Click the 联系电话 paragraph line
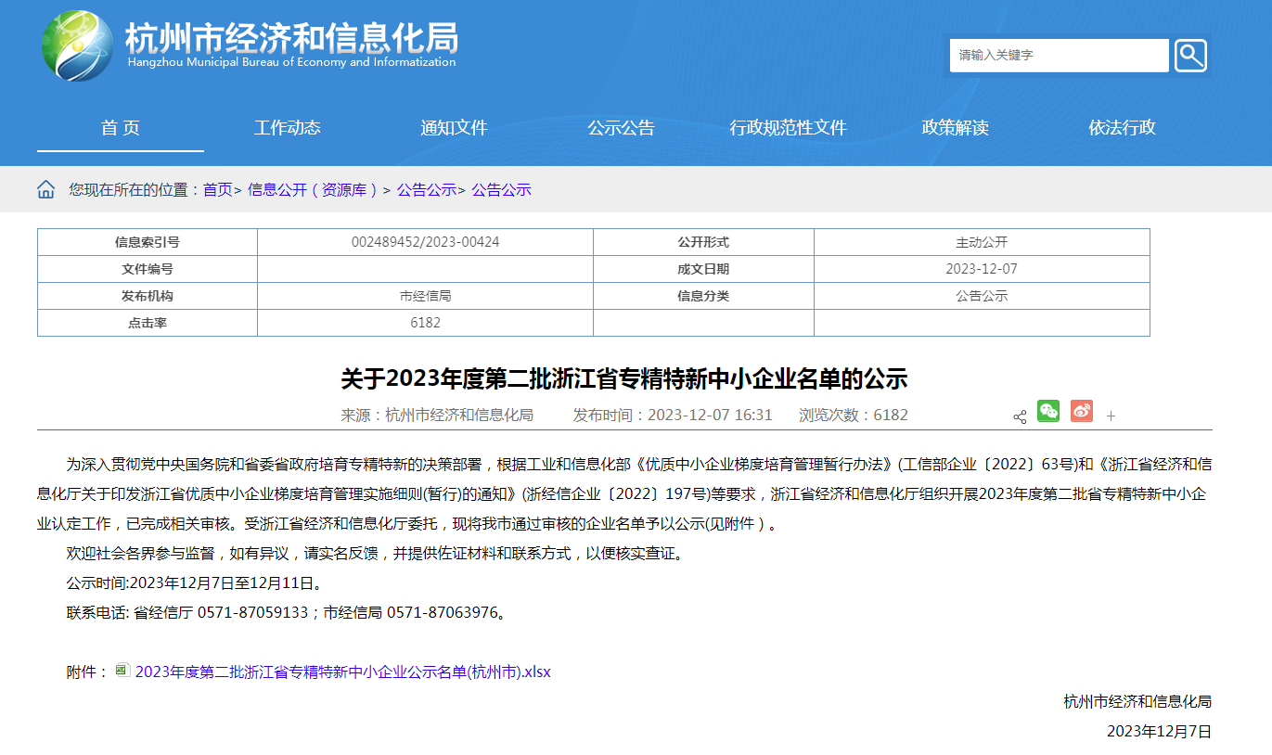This screenshot has height=755, width=1272. 287,613
